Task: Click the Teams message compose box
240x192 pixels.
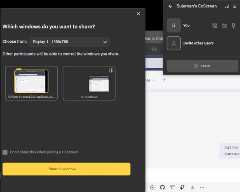Action: point(192,175)
